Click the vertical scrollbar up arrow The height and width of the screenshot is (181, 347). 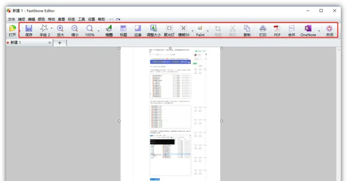tap(339, 50)
